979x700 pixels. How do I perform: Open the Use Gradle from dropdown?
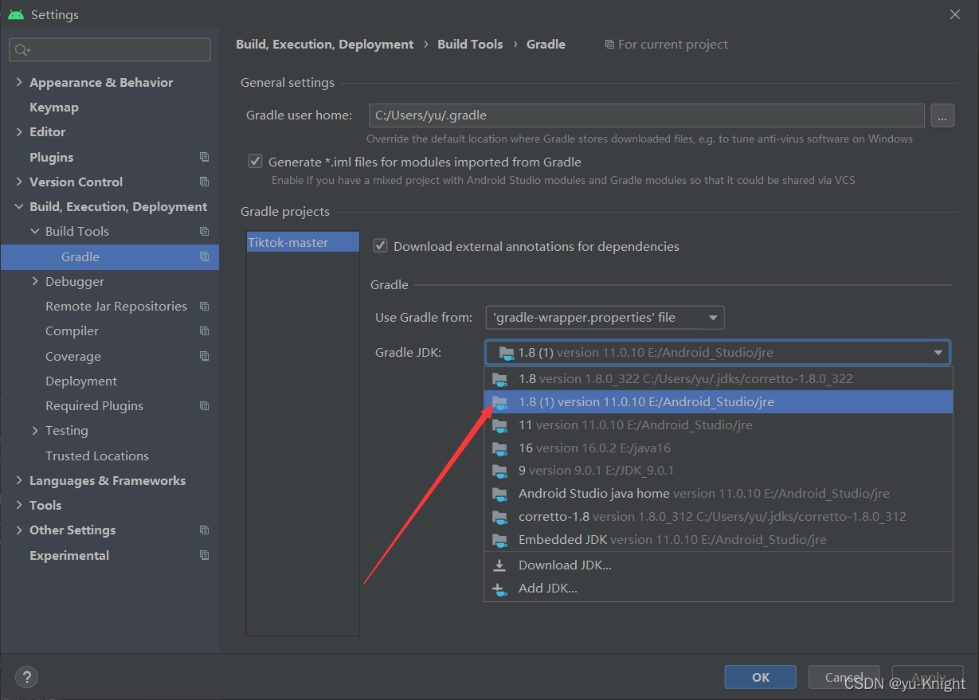(x=605, y=317)
